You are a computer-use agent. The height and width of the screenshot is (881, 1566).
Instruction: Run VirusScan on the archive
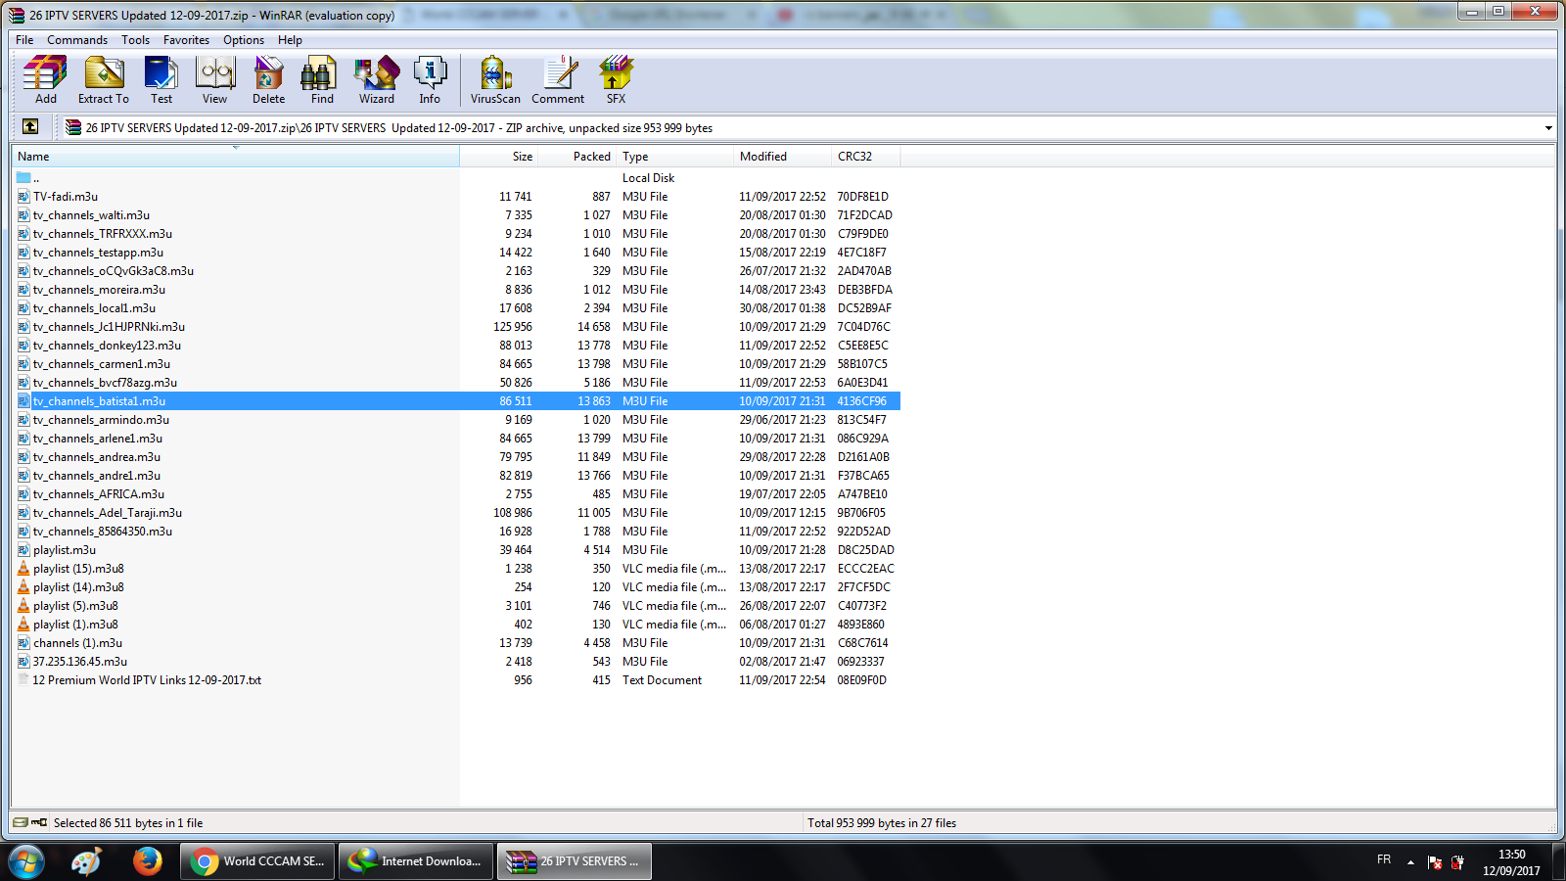pos(495,79)
